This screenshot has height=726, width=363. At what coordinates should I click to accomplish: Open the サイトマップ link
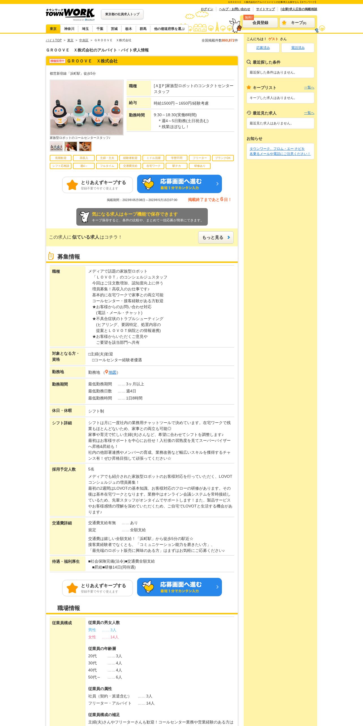265,9
